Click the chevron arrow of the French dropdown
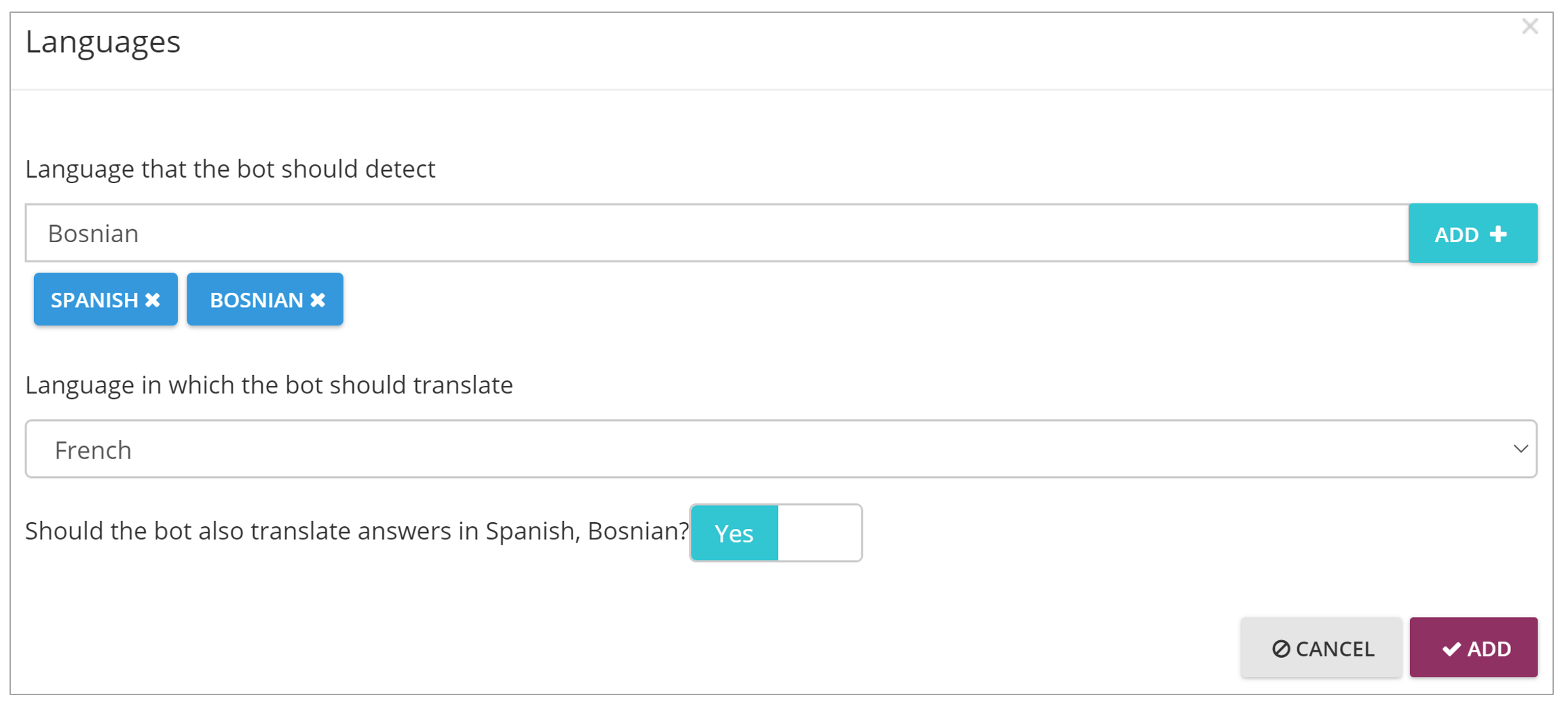1562x708 pixels. [x=1521, y=449]
